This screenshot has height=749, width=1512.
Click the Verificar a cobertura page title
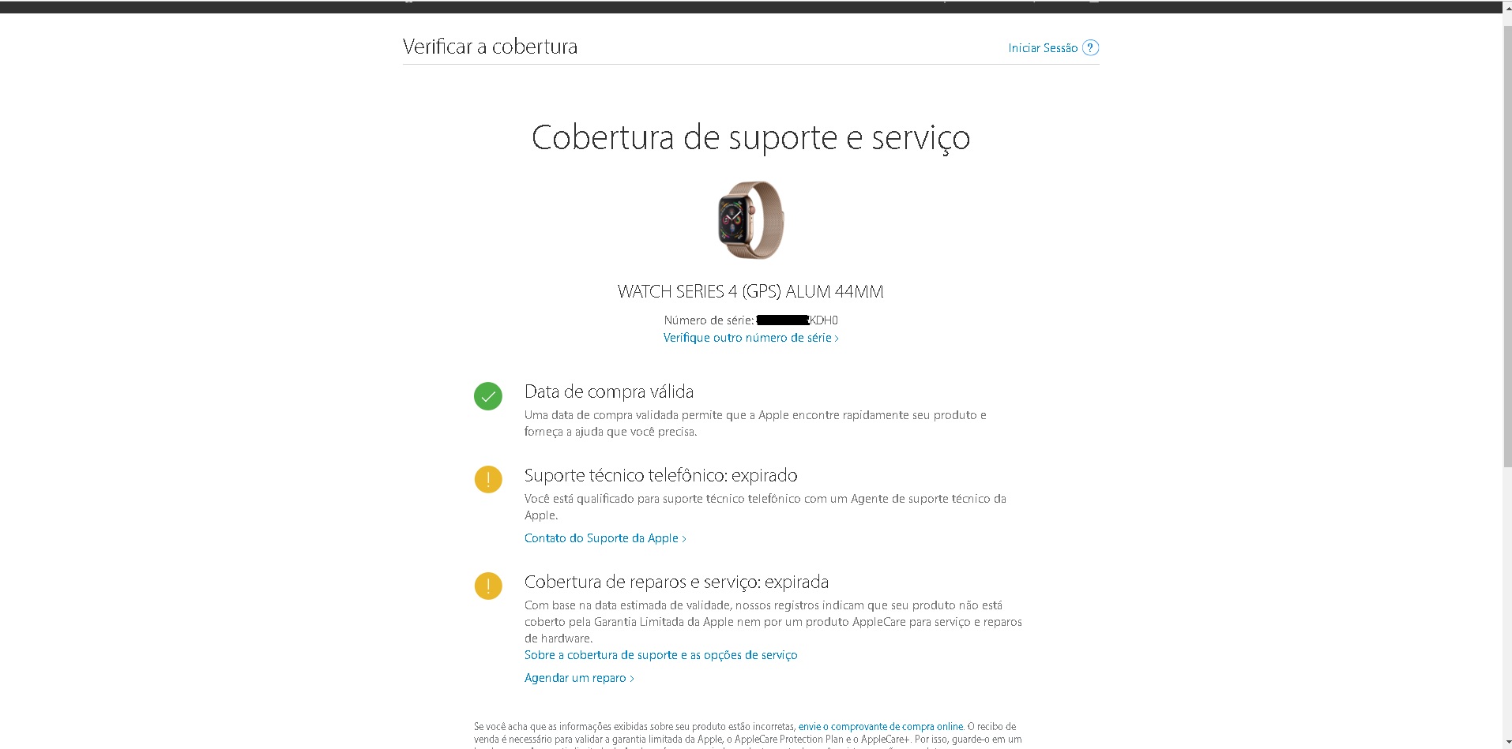[490, 47]
